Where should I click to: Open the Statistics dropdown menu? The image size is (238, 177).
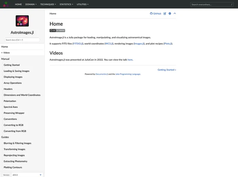tap(66, 4)
